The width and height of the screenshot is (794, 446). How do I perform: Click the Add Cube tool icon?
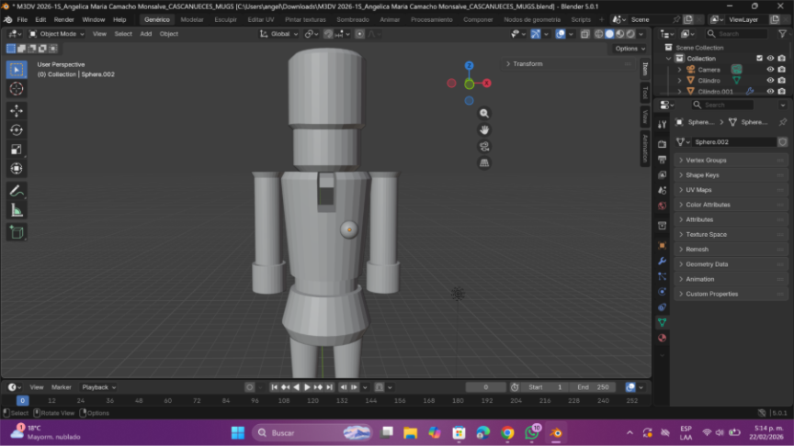click(x=17, y=232)
